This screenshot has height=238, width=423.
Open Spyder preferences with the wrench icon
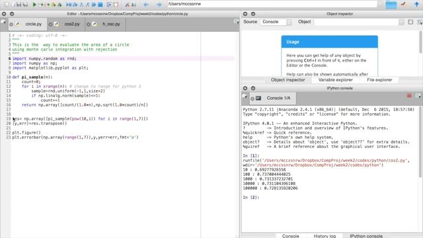point(127,5)
